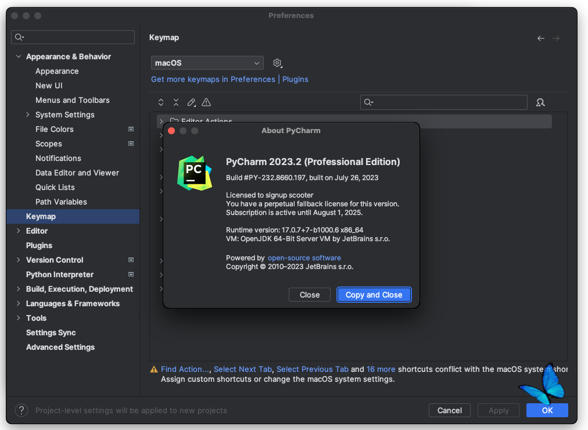Click the magnifier icon in the keymap action search
This screenshot has width=588, height=430.
(368, 102)
